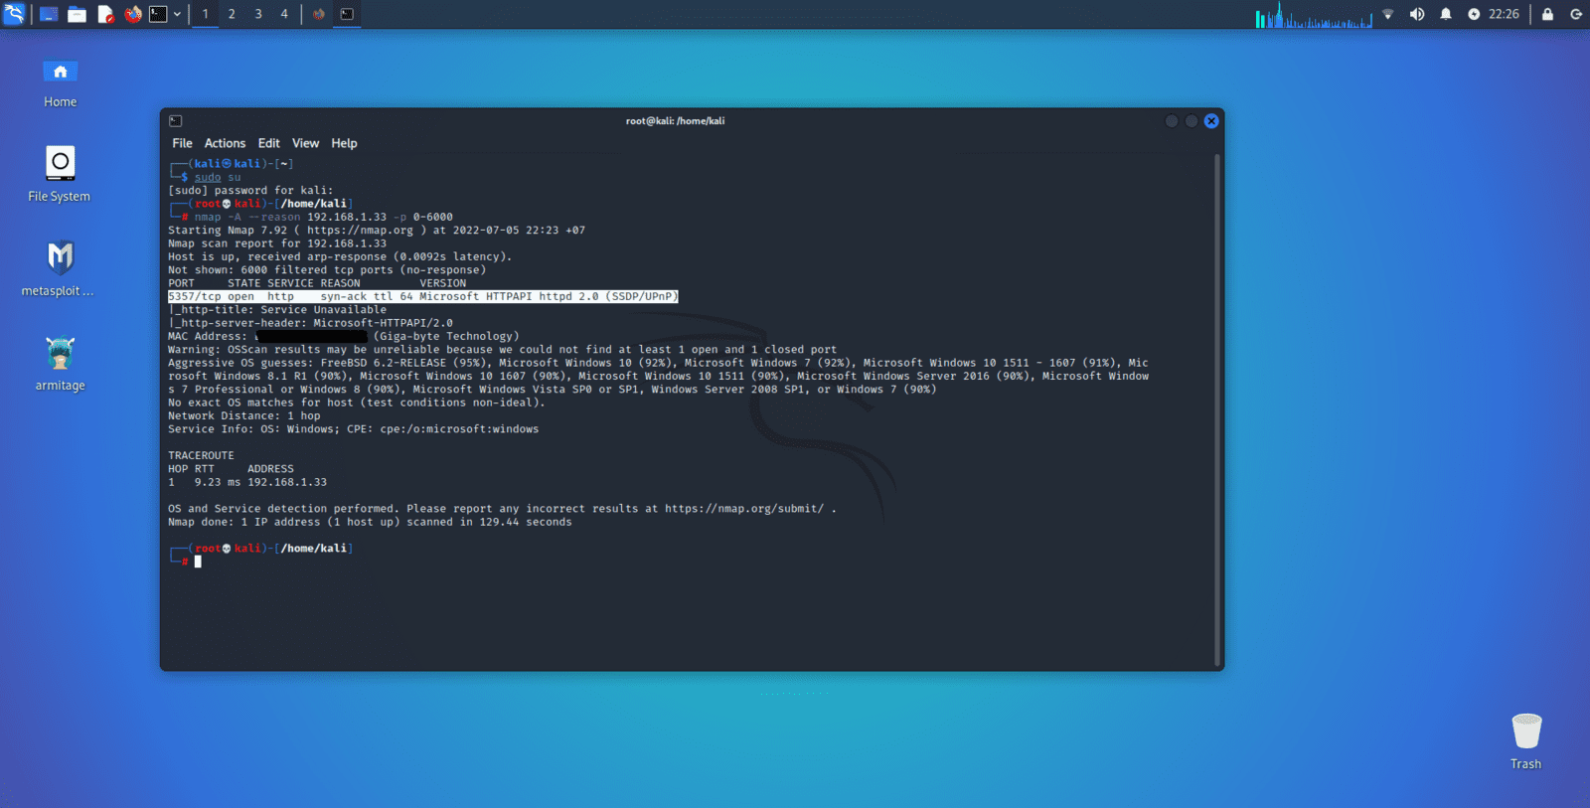Click the 22:26 panel clock
Screen dimensions: 1590x808
point(1504,14)
